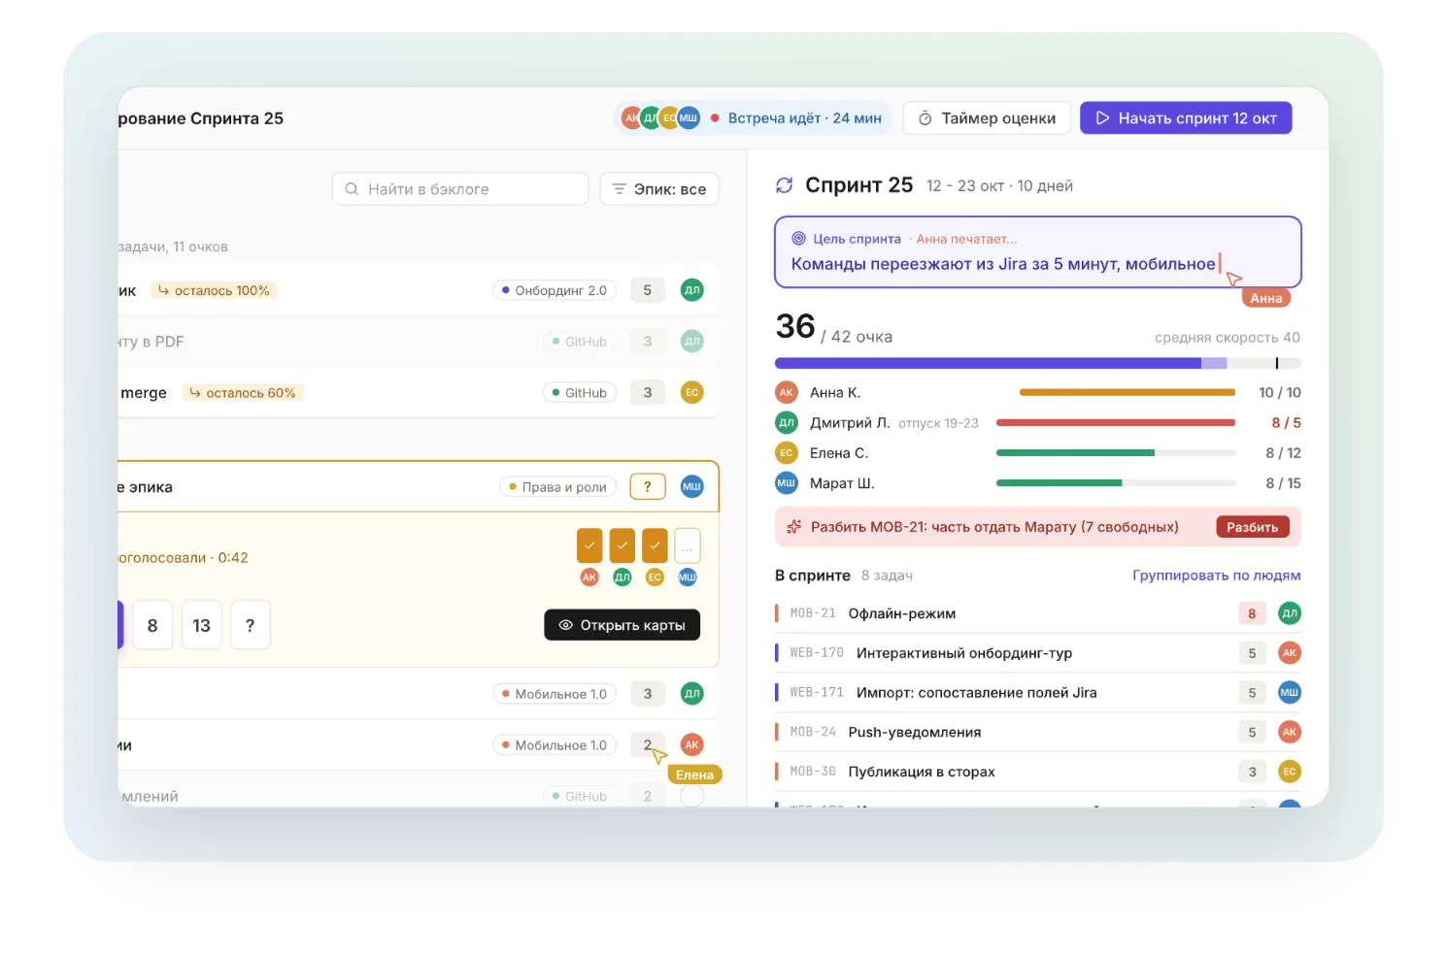Click the ЕС avatar beside Елена С.
Screen dimensions: 1447x956
[787, 453]
